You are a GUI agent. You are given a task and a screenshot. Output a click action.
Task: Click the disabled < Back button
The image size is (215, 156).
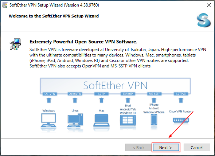click(138, 148)
